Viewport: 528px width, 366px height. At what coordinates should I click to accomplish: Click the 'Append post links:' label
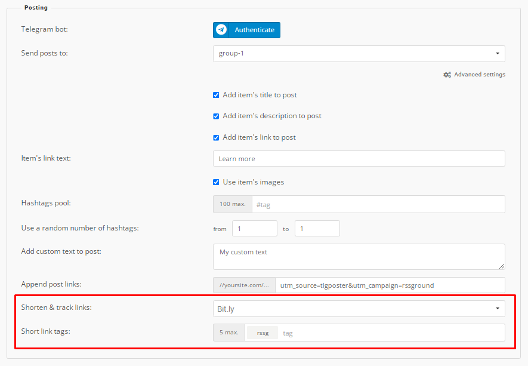[x=51, y=284]
